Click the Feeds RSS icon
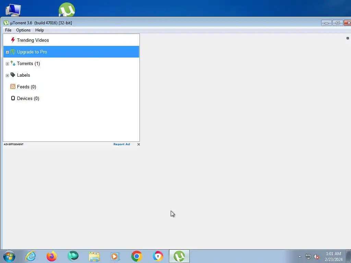 pyautogui.click(x=13, y=87)
